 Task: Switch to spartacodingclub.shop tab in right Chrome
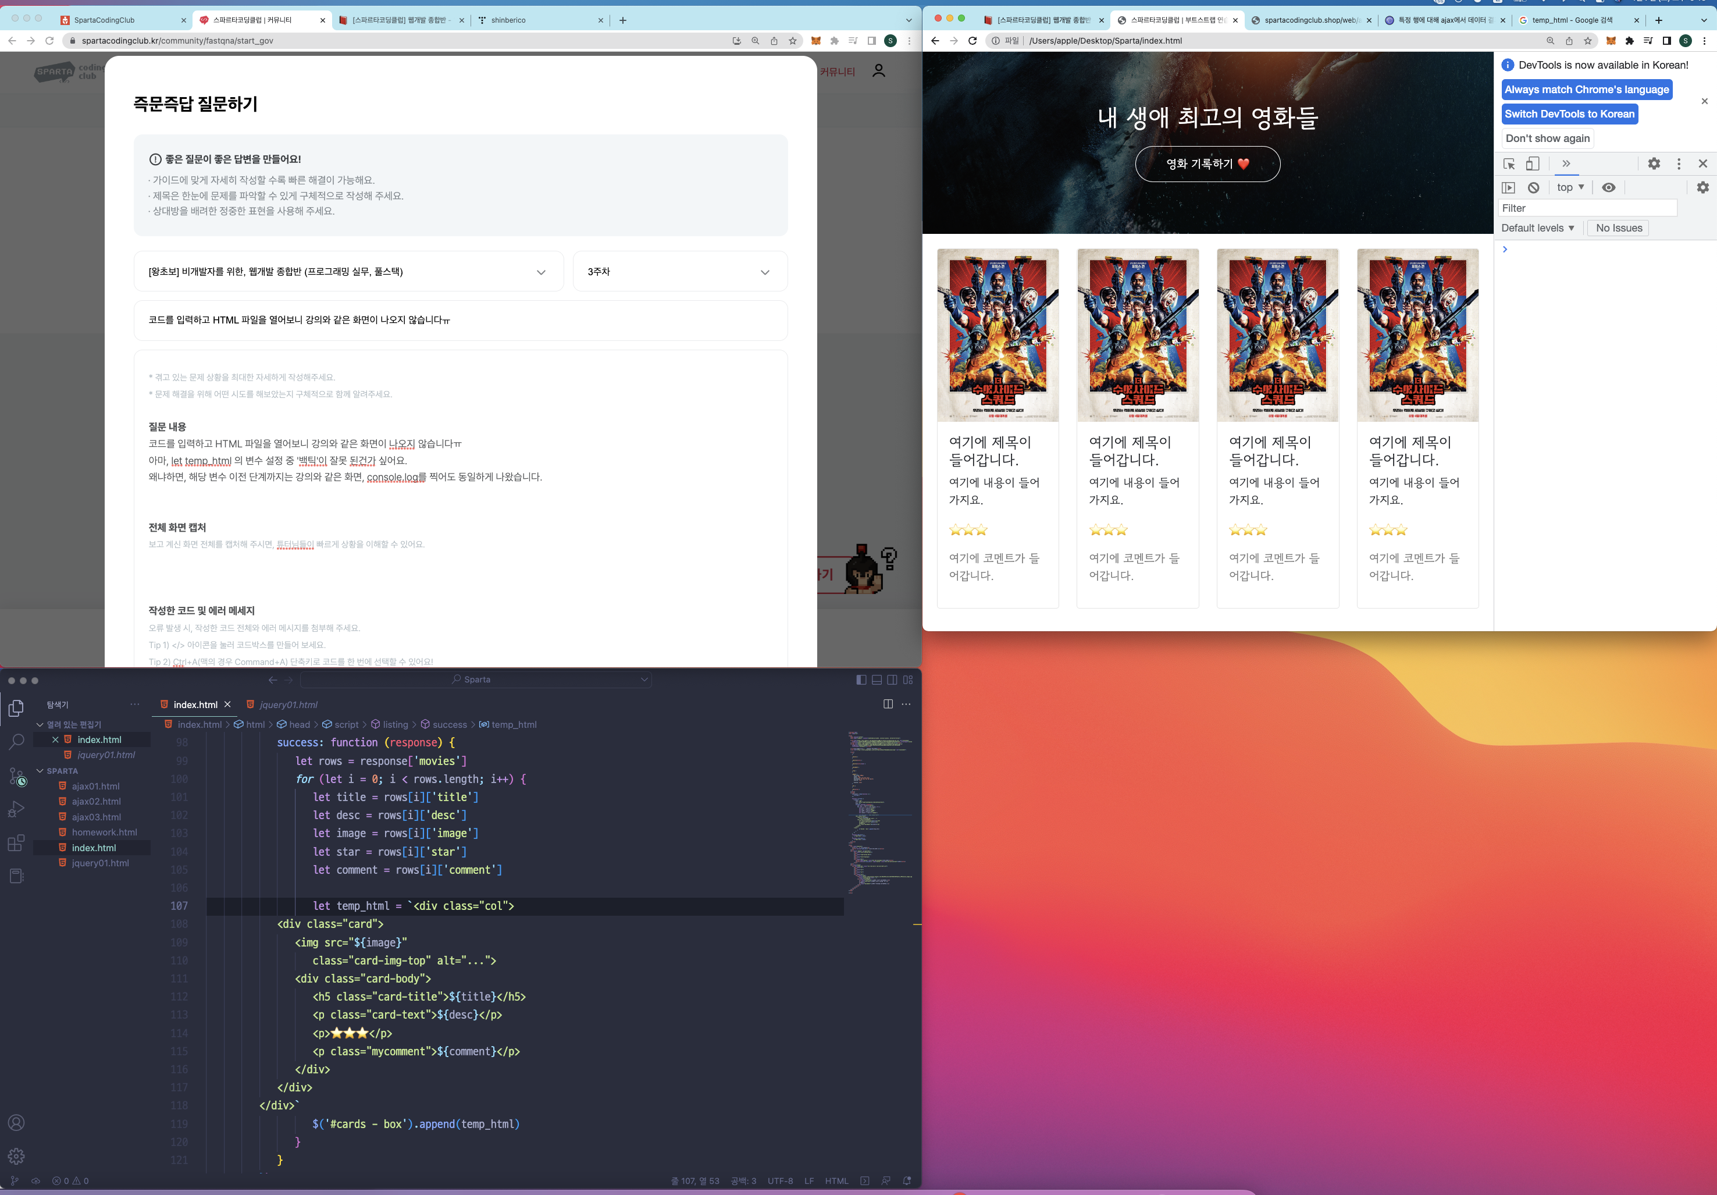[x=1311, y=20]
